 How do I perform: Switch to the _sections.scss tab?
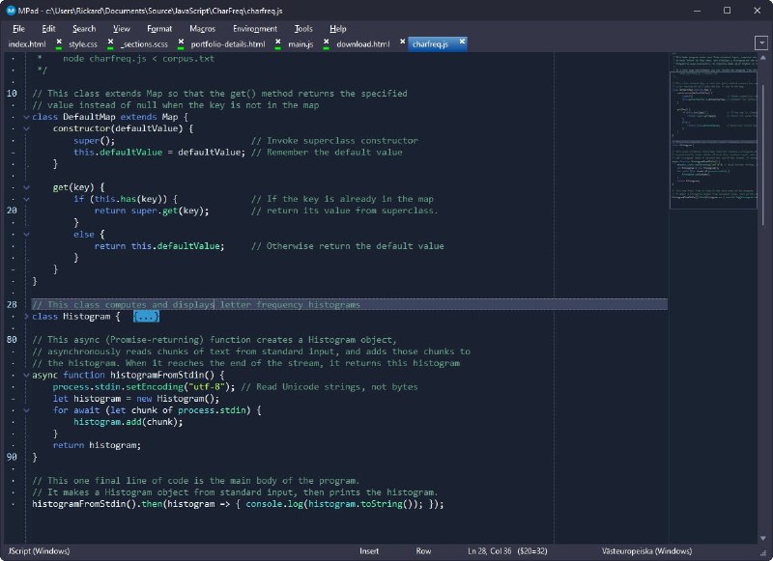click(144, 44)
